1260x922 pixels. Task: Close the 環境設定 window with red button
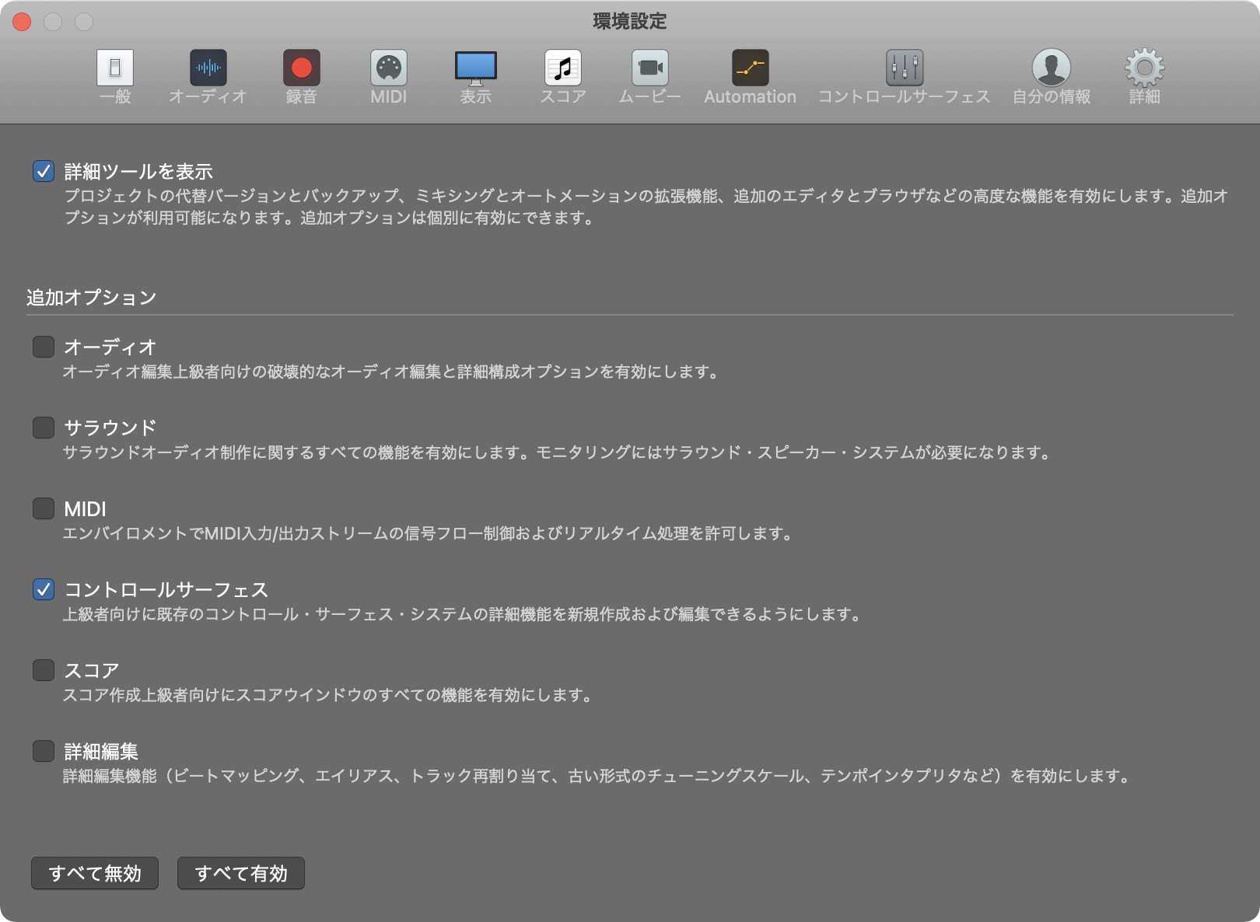pos(22,22)
